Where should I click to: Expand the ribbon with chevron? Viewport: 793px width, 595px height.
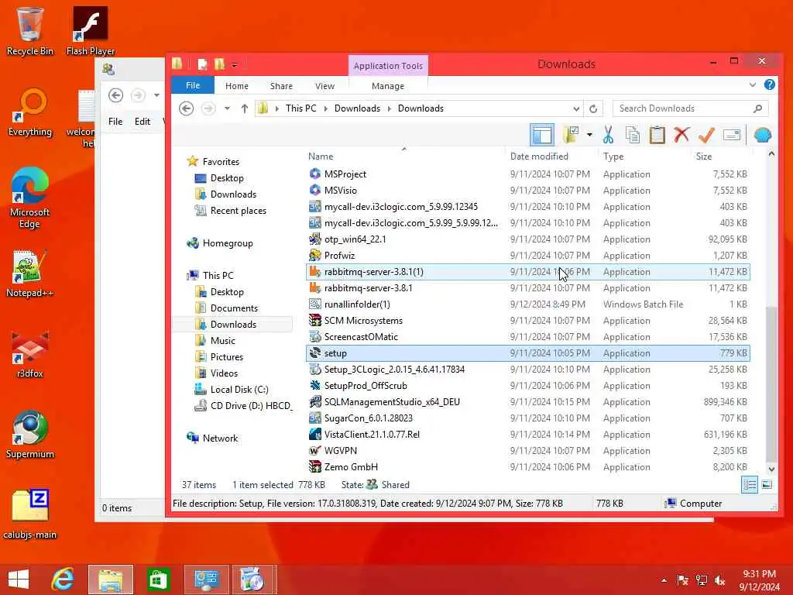(x=753, y=85)
